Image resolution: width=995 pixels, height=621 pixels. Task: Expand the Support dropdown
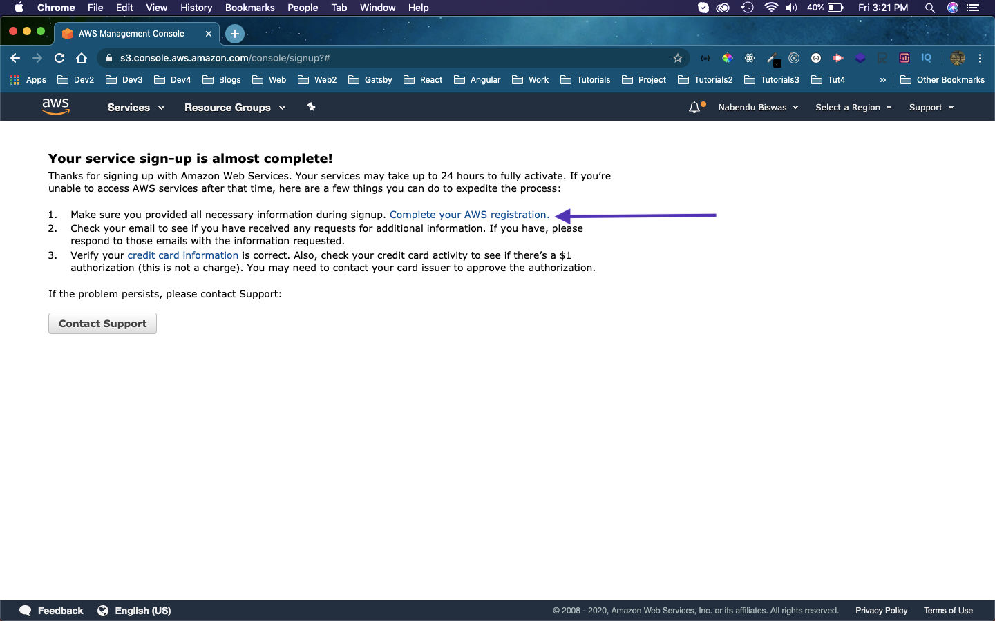click(x=931, y=107)
